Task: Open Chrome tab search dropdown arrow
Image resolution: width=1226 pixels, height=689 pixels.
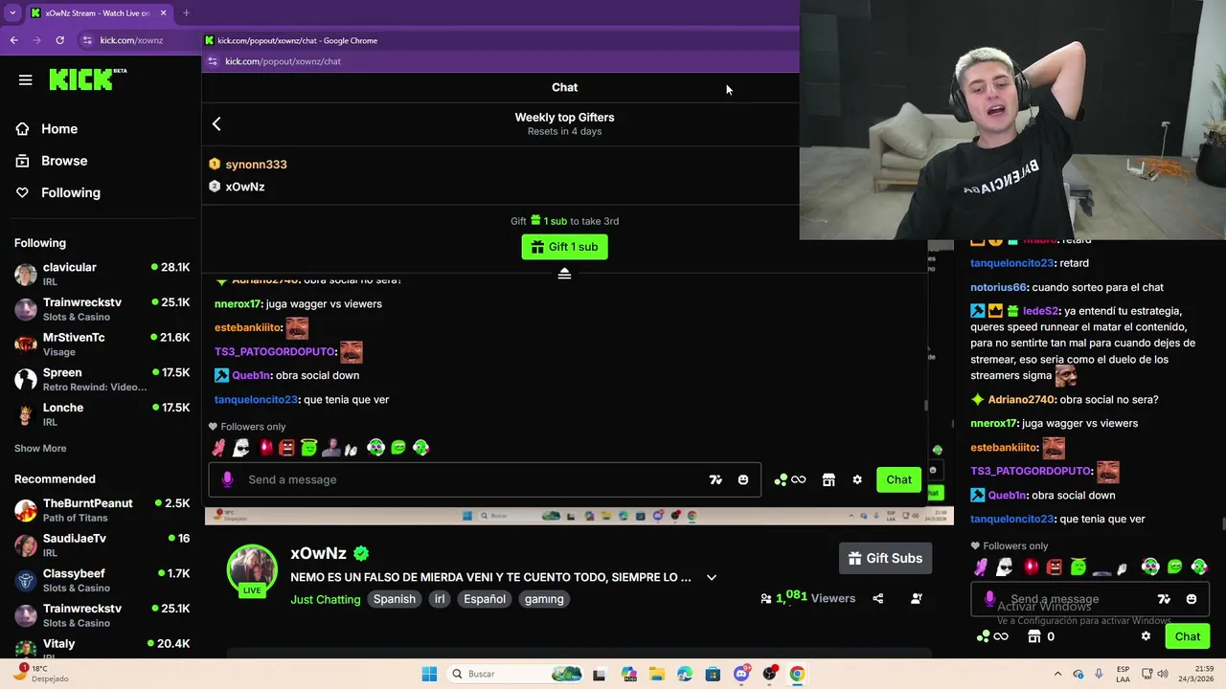Action: [x=12, y=13]
